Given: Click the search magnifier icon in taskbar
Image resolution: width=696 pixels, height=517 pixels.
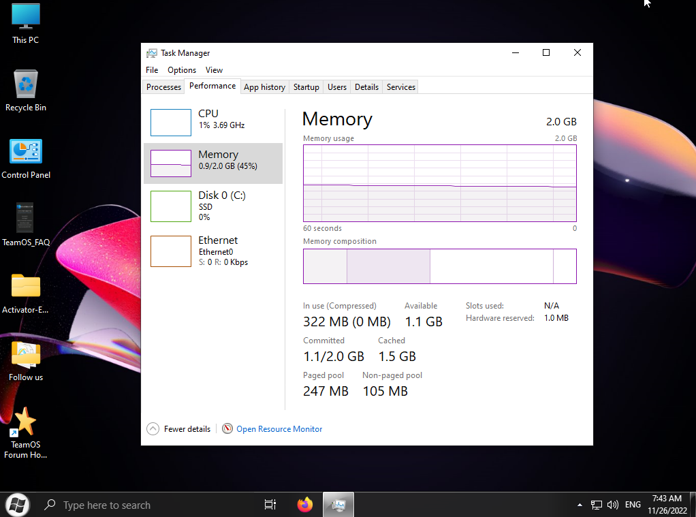Looking at the screenshot, I should coord(50,505).
